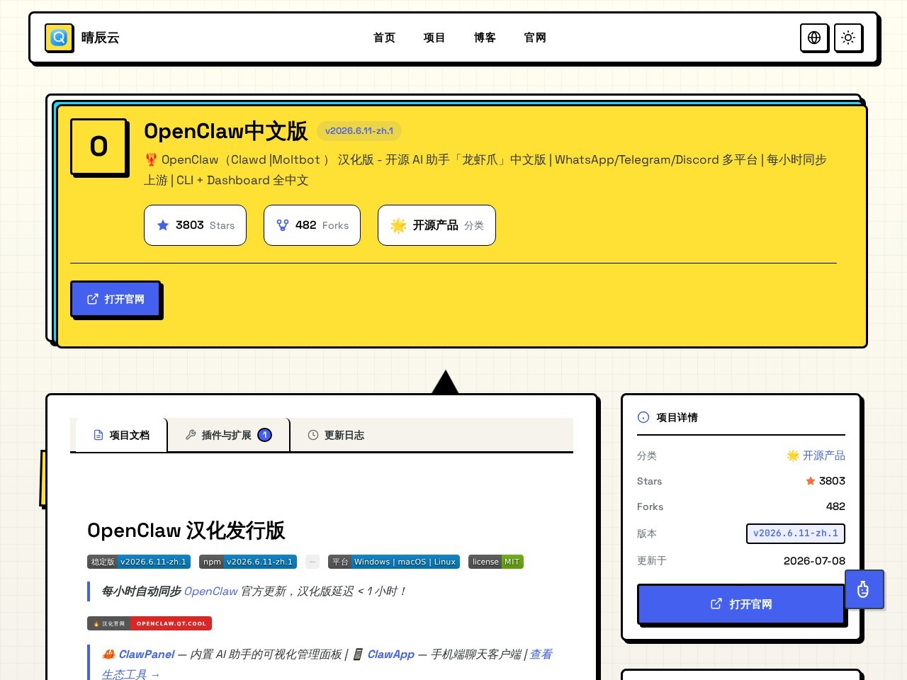Click the floating blue mouse icon button
This screenshot has width=907, height=680.
pos(864,589)
